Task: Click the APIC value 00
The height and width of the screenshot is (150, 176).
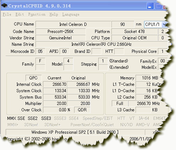Action: (x=65, y=51)
